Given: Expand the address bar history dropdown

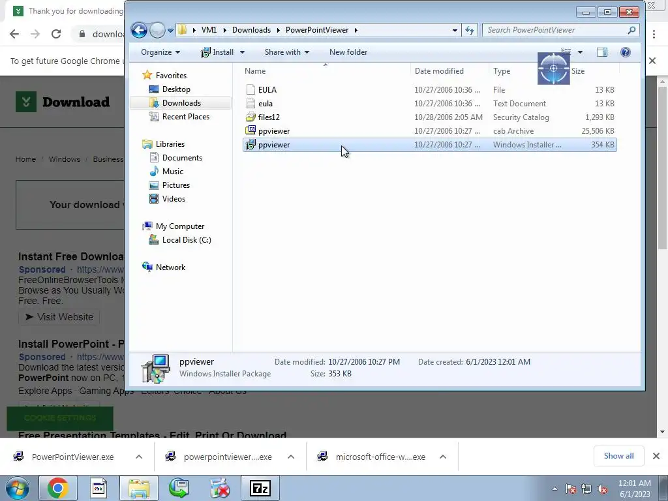Looking at the screenshot, I should point(455,30).
